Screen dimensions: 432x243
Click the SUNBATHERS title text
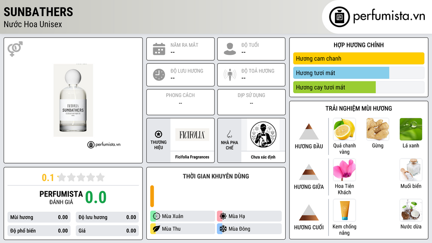coord(38,12)
